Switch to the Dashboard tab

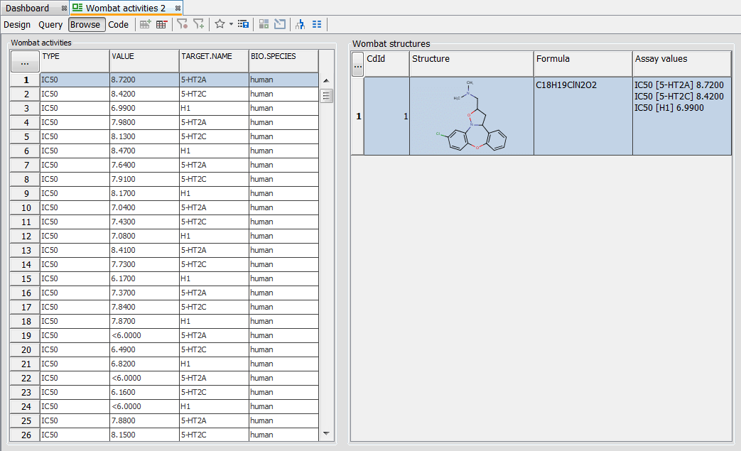pos(28,8)
